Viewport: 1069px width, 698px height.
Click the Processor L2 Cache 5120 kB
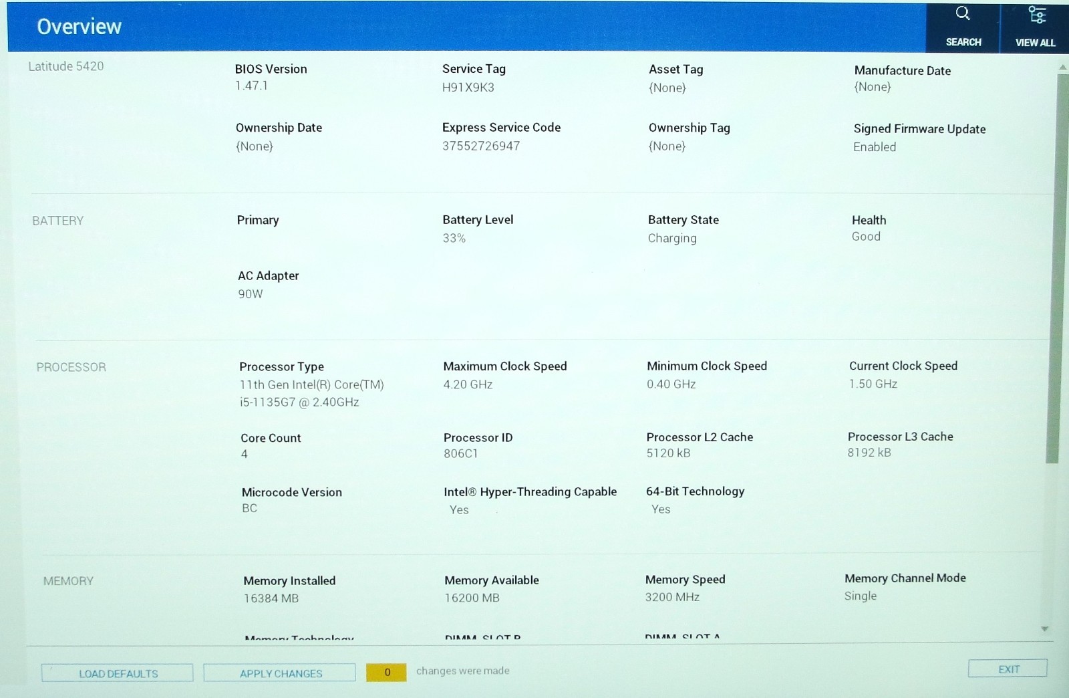pos(668,453)
